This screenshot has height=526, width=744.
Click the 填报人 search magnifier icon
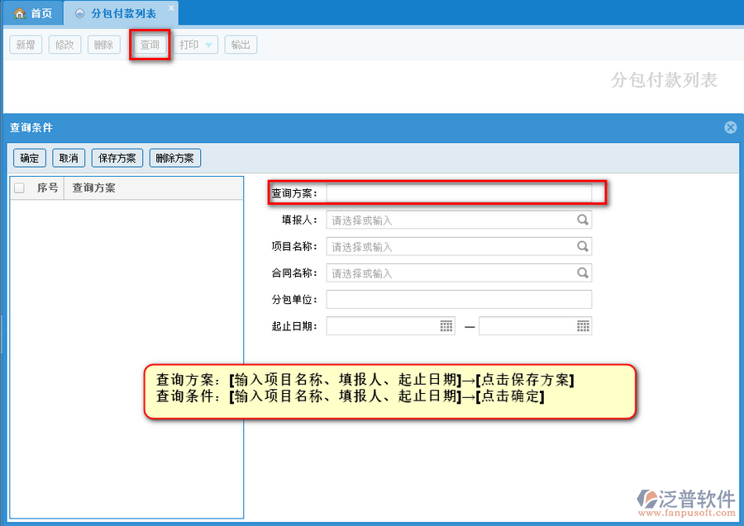click(x=583, y=220)
